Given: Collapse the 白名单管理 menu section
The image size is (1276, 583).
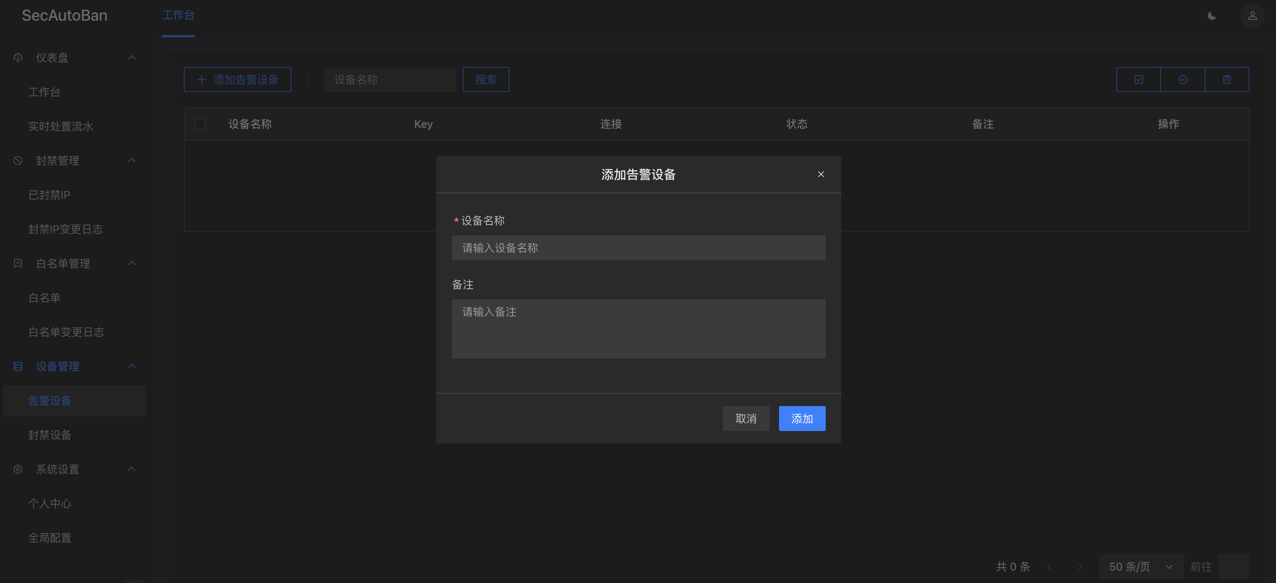Looking at the screenshot, I should point(131,263).
